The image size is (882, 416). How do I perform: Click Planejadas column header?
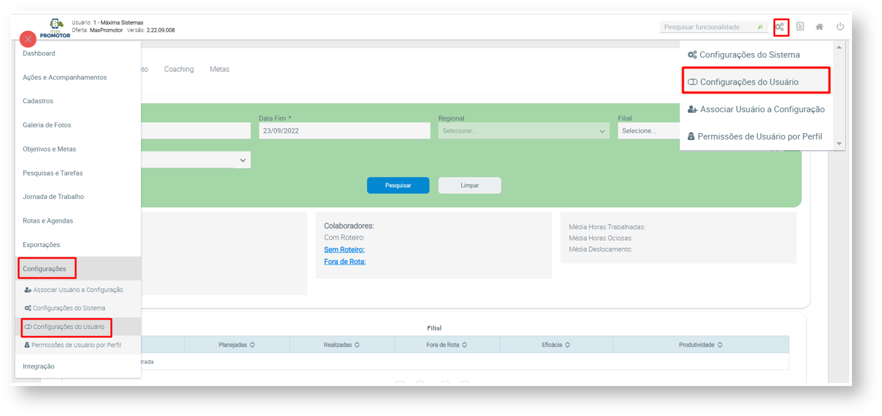point(237,345)
